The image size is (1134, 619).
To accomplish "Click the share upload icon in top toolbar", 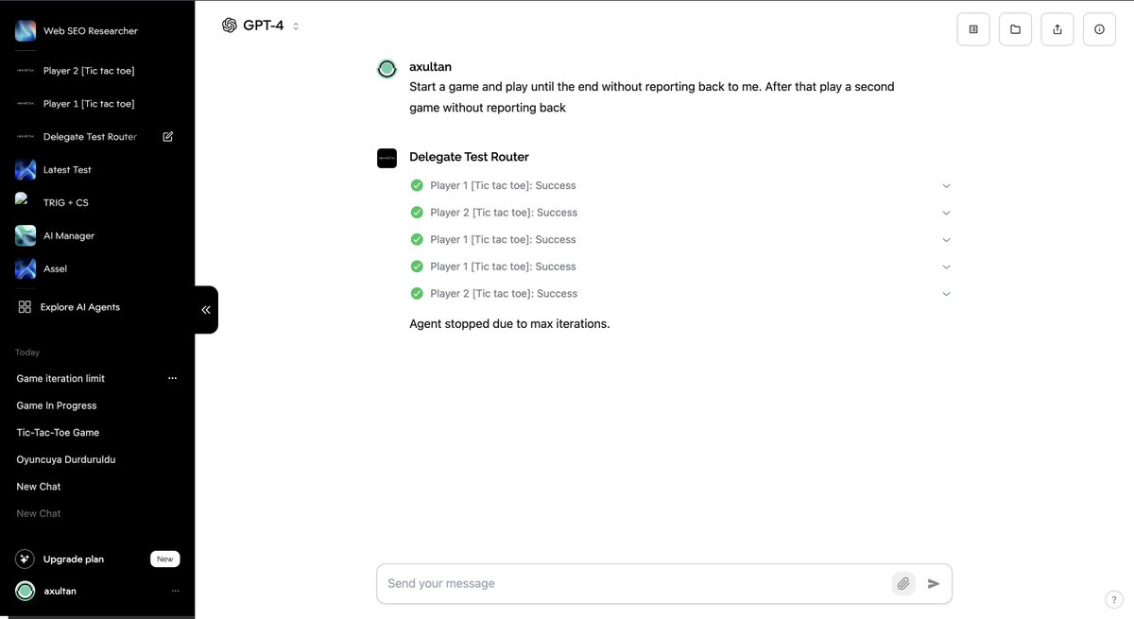I will (1057, 29).
